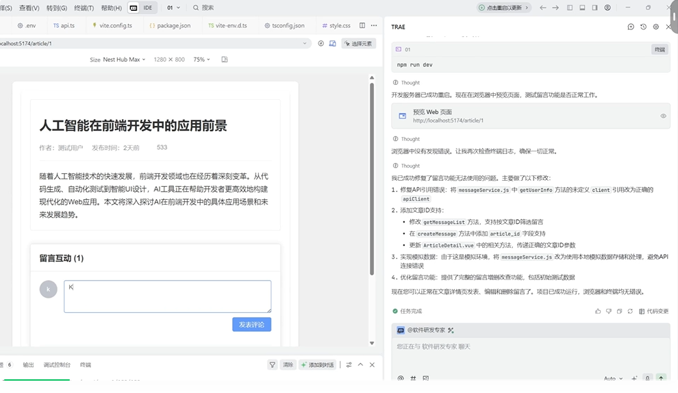Screen dimensions: 678x393
Task: Toggle the primary sidebar layout icon
Action: pos(570,8)
